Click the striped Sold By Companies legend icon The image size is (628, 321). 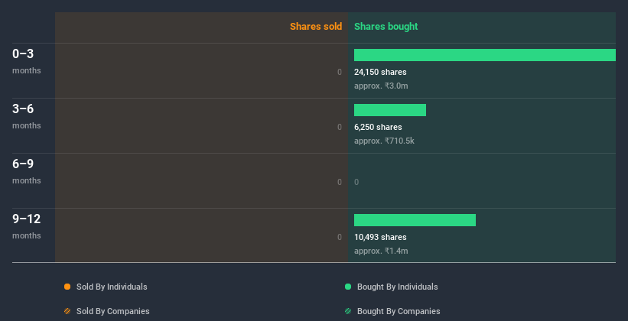coord(67,311)
